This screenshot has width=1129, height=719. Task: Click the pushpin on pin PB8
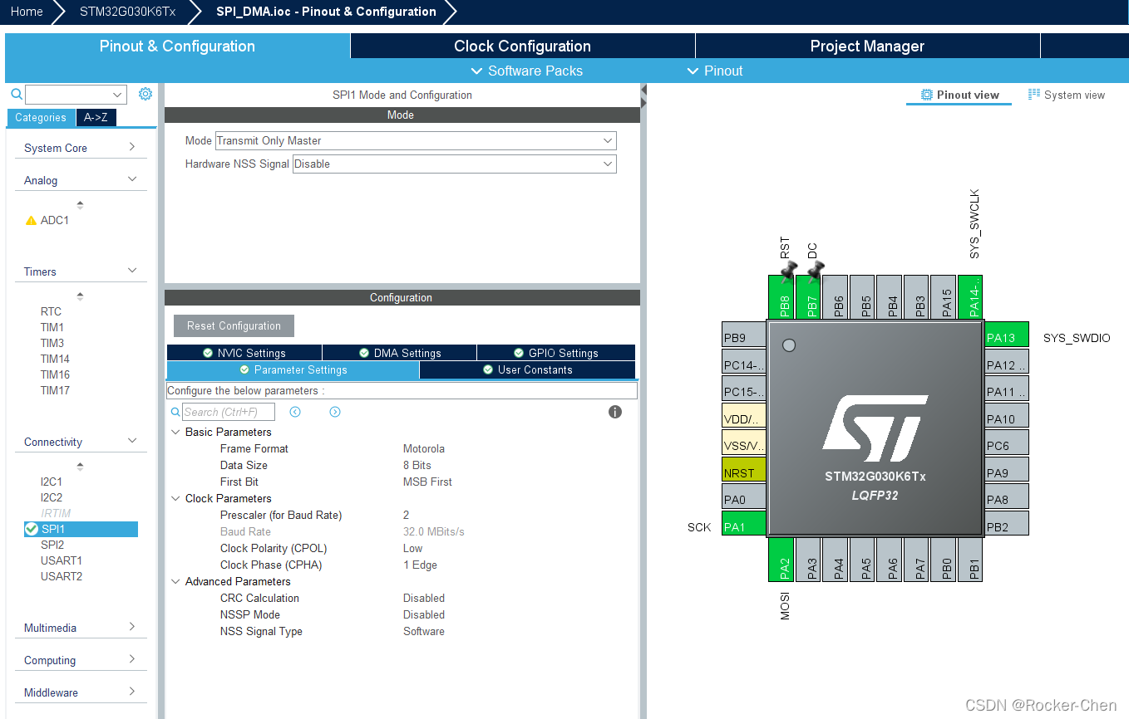(x=788, y=271)
